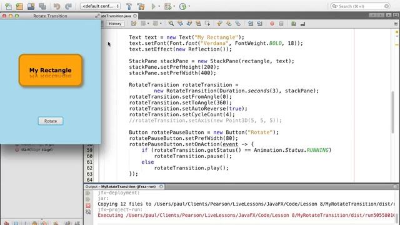
Task: Close the RotateTransition.java editor tab
Action: point(135,16)
